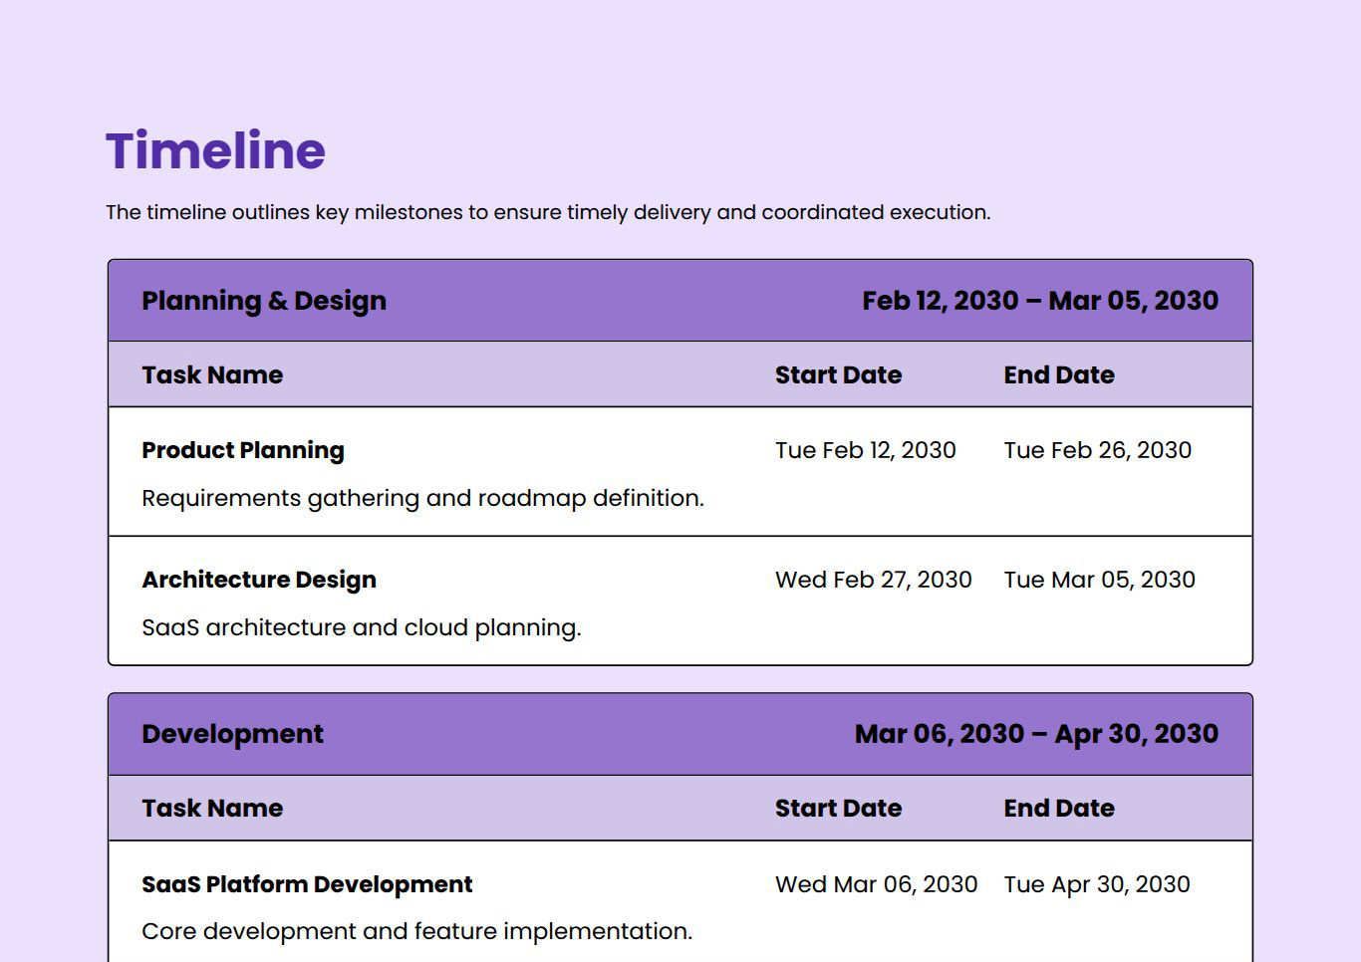Click the Tue Apr 30, 2030 end date
This screenshot has width=1361, height=962.
(1096, 884)
